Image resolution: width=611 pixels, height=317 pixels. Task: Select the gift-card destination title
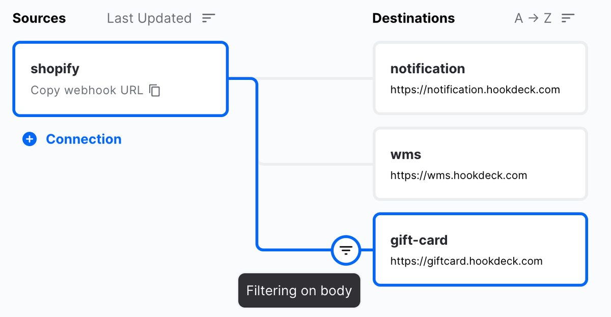click(419, 240)
